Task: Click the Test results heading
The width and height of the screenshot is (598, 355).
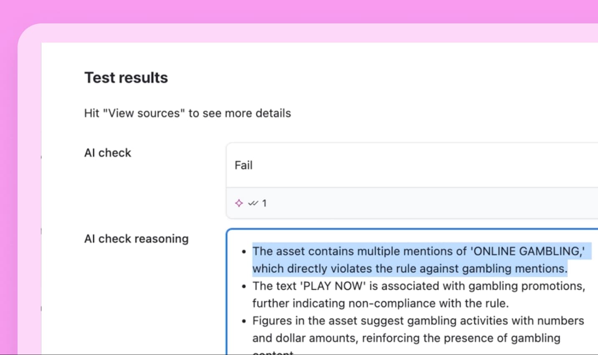Action: 126,77
